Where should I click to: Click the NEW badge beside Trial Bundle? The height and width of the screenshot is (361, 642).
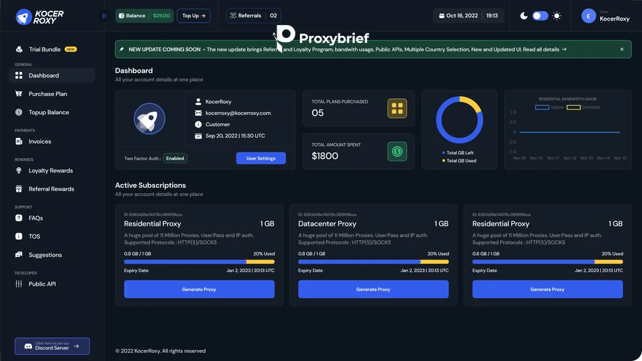71,49
